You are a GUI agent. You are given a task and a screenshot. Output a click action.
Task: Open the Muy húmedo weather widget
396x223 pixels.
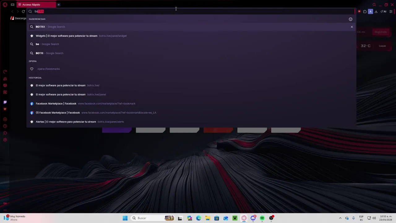[15, 218]
